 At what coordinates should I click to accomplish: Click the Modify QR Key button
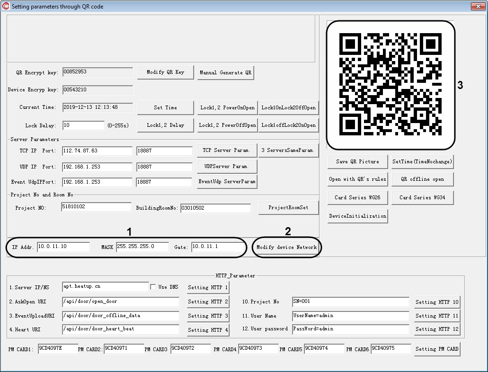click(x=165, y=72)
